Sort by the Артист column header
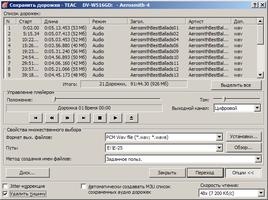Image resolution: width=268 pixels, height=200 pixels. click(x=209, y=21)
